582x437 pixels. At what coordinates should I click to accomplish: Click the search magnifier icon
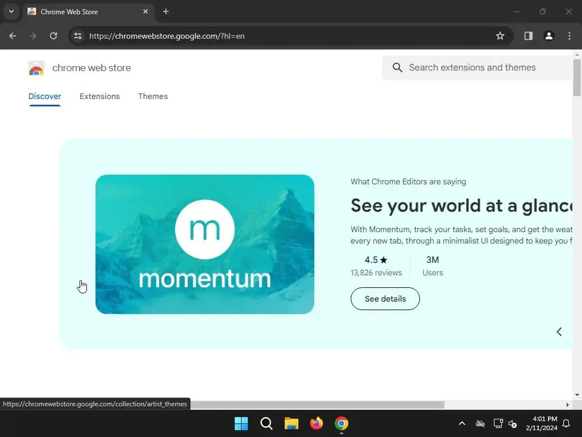pyautogui.click(x=397, y=68)
